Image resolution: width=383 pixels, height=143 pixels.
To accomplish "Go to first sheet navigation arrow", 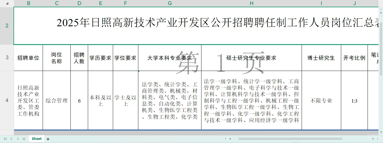I will 6,139.
